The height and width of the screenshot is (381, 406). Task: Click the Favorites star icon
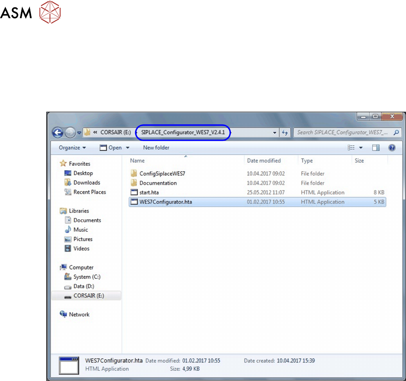[63, 163]
